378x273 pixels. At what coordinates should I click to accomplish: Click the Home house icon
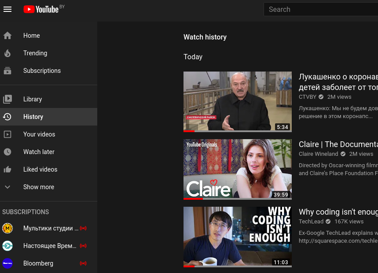(7, 36)
